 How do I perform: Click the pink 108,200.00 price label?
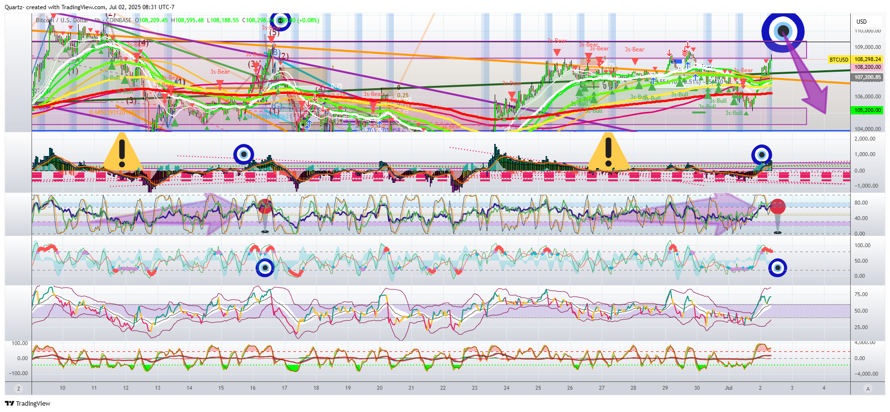pos(868,67)
